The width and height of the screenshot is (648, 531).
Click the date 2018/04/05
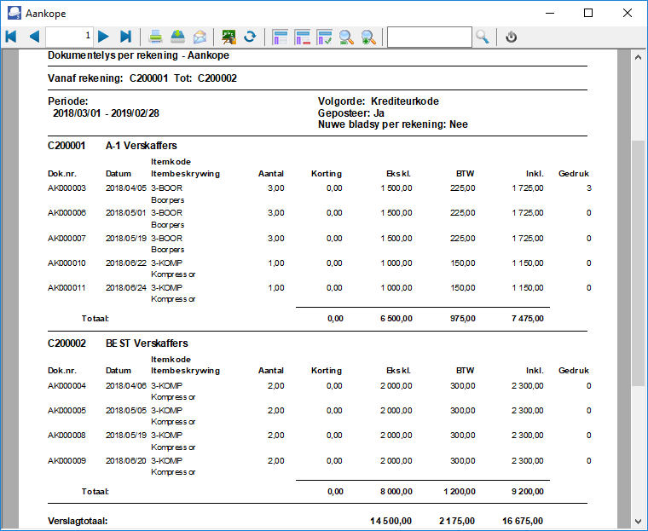tap(126, 188)
